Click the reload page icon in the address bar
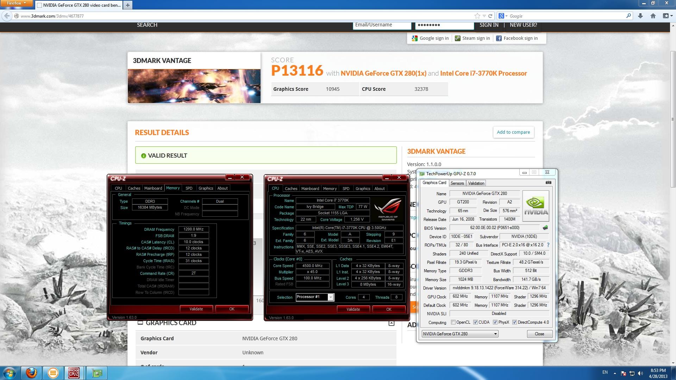The image size is (676, 380). [490, 16]
